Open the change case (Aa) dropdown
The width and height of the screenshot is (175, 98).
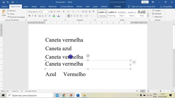point(59,11)
